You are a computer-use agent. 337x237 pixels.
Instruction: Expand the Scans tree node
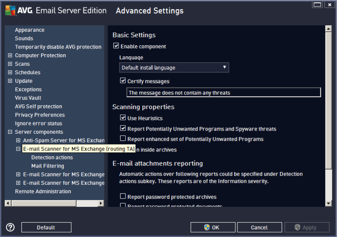[10, 64]
